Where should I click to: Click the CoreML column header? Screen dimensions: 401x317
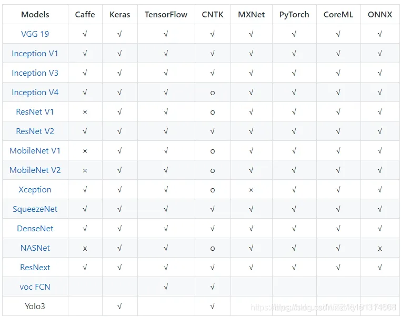tap(338, 15)
